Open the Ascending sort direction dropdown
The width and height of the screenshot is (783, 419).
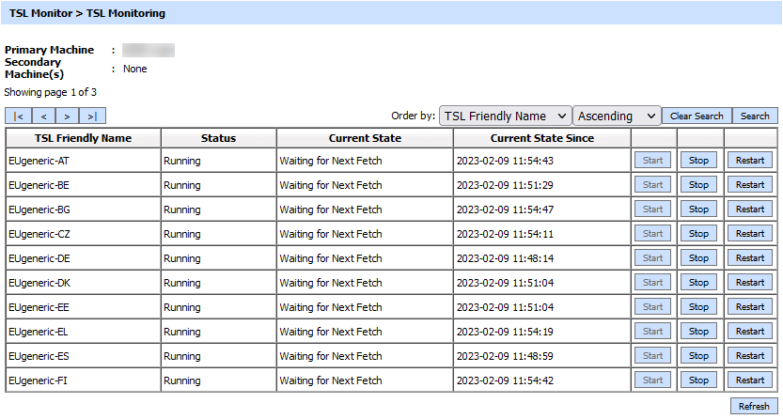tap(617, 116)
